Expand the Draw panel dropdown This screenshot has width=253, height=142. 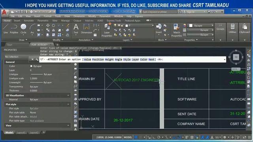[23, 40]
